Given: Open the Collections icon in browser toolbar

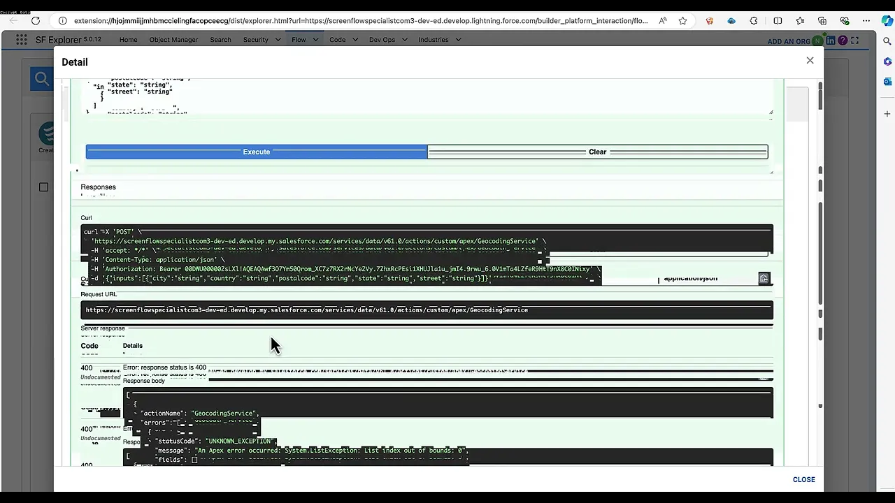Looking at the screenshot, I should point(822,21).
